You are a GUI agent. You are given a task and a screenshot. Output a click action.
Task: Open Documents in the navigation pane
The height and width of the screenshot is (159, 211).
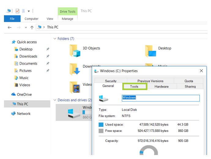[28, 63]
